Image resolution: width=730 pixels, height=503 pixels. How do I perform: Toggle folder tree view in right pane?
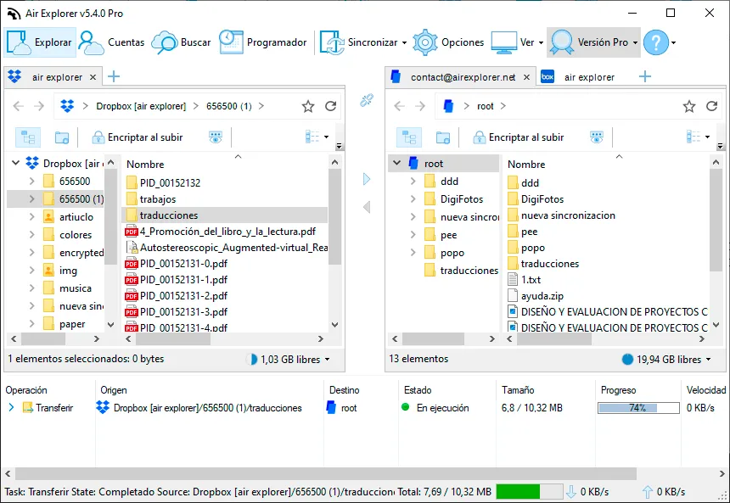pos(409,137)
